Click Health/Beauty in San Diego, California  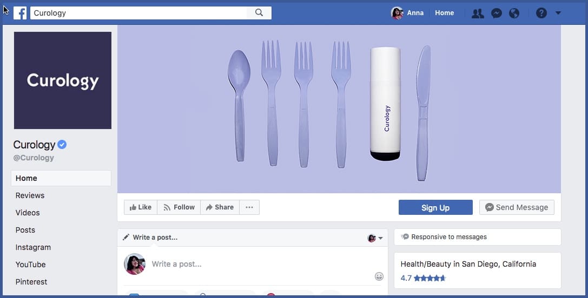(468, 264)
